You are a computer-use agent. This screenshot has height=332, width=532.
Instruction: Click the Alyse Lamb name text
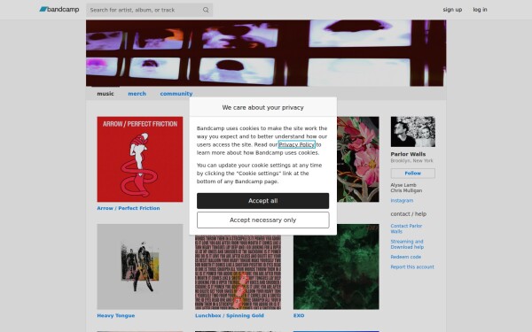point(403,185)
